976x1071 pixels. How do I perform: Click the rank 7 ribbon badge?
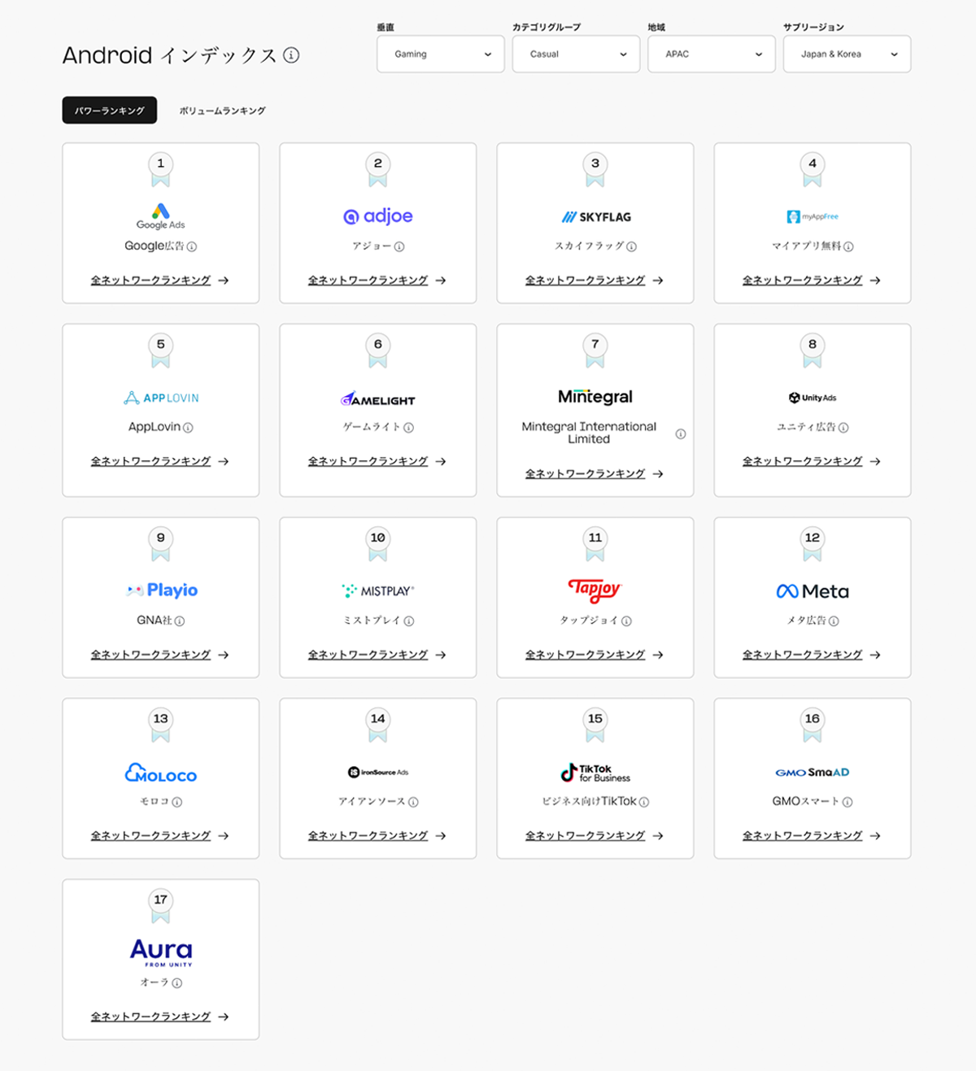595,350
